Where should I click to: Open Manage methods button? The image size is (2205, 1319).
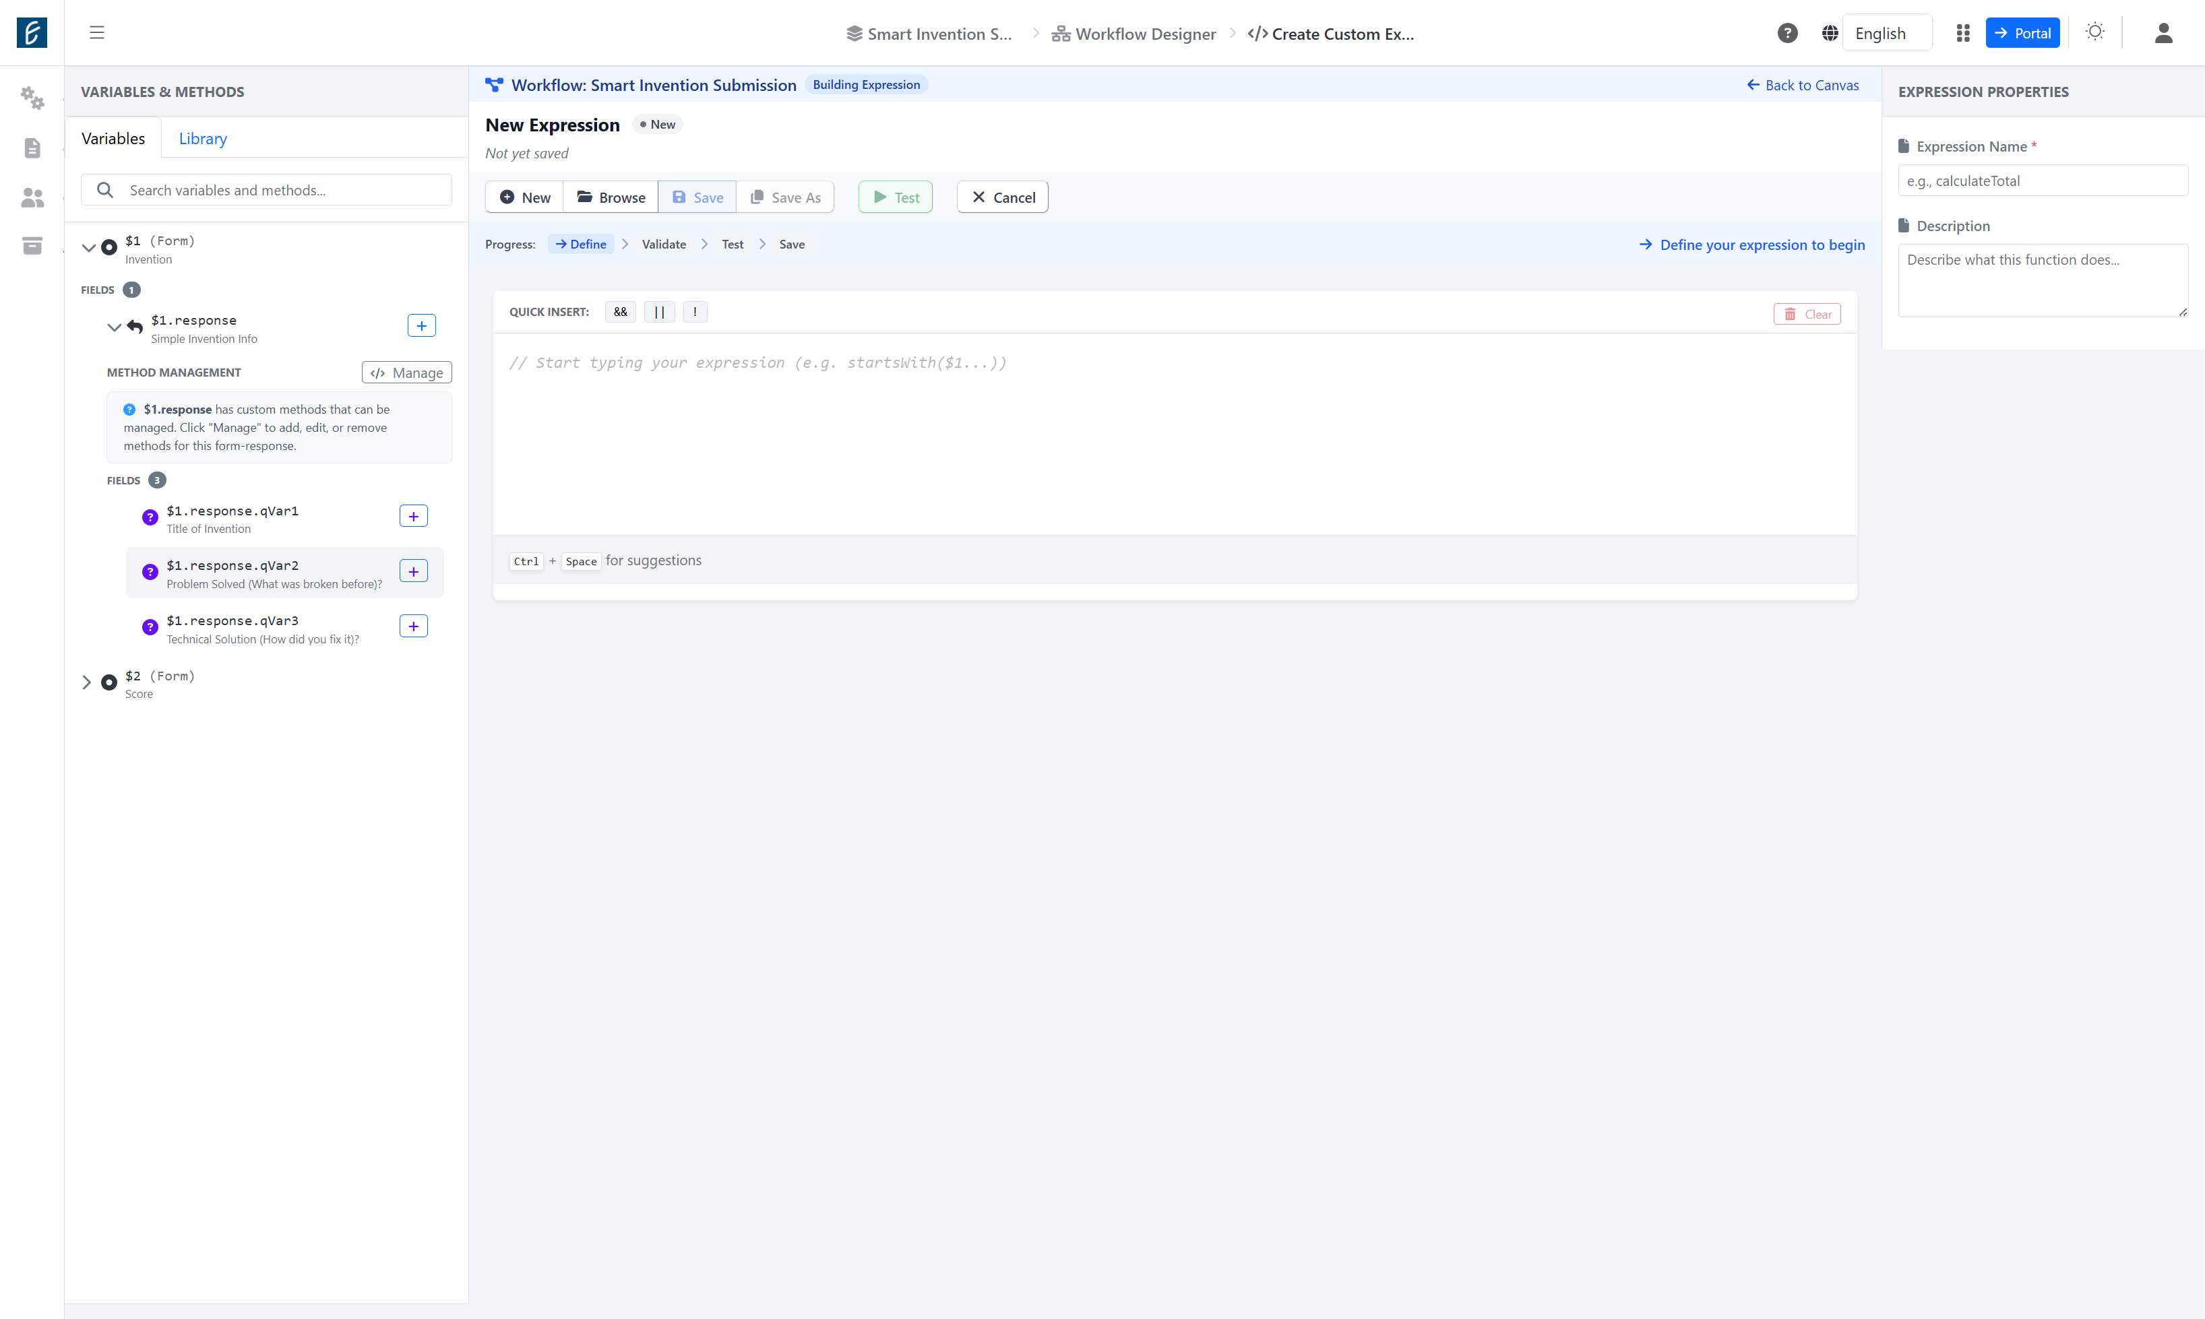407,373
